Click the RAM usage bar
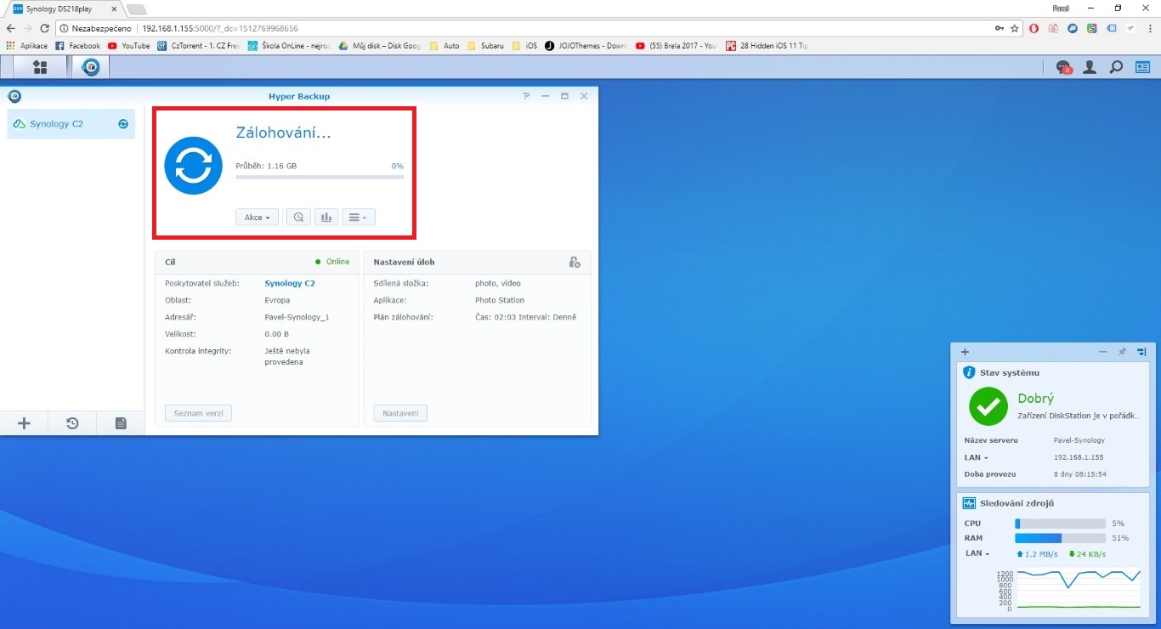The height and width of the screenshot is (629, 1161). [1060, 538]
